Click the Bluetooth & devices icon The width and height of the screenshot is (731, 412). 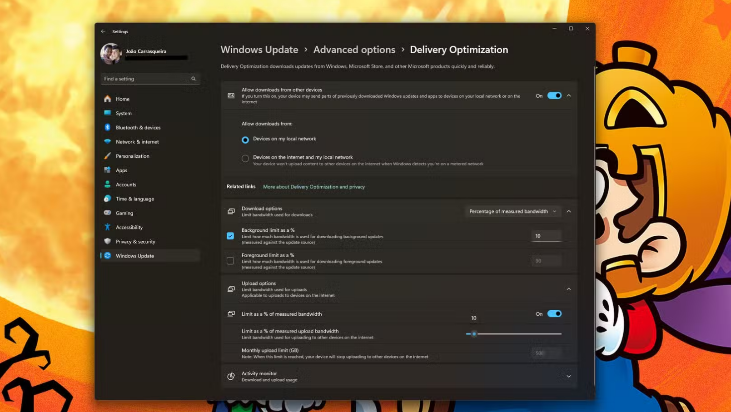coord(107,127)
